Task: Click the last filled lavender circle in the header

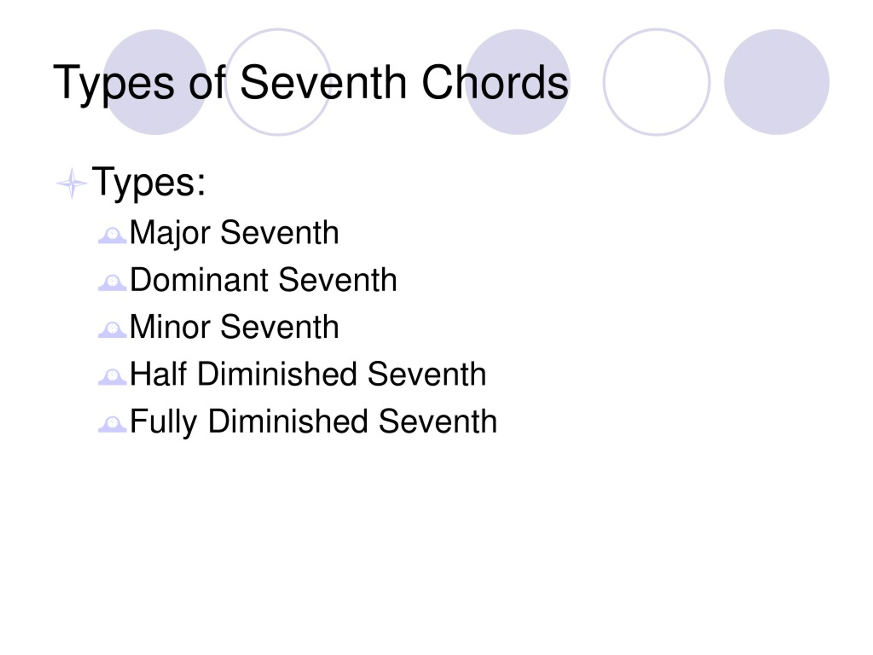Action: (776, 82)
